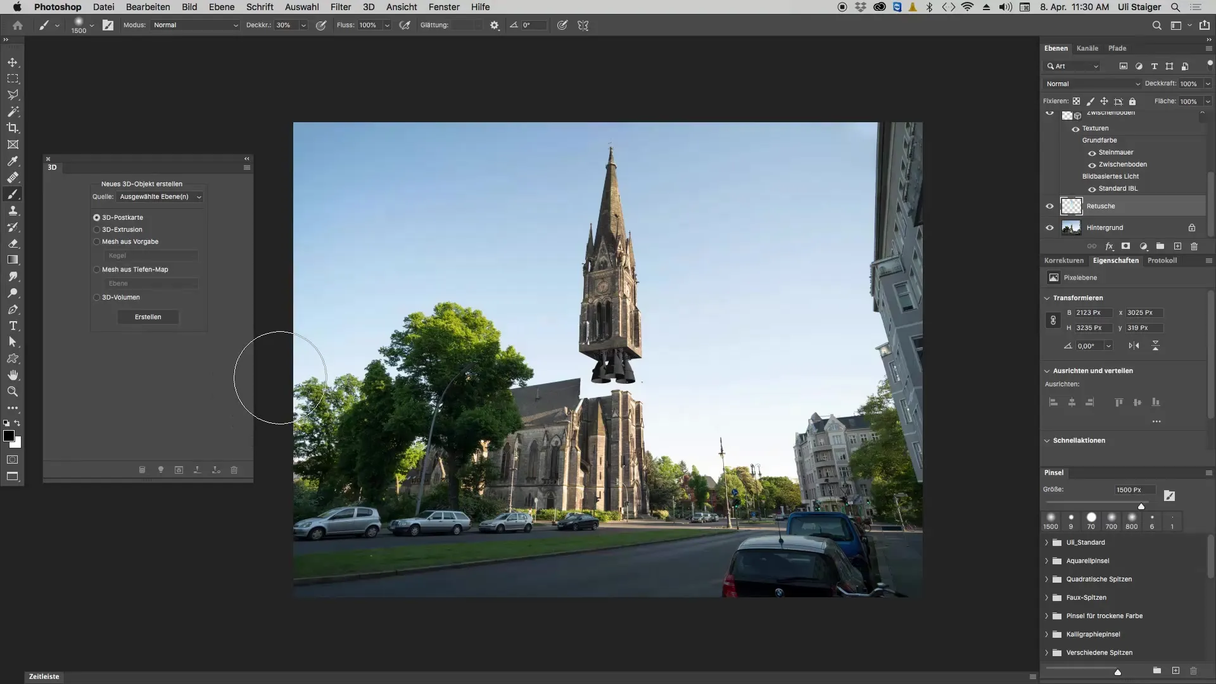The width and height of the screenshot is (1216, 684).
Task: Select 3D-Extrusion radio option
Action: (97, 229)
